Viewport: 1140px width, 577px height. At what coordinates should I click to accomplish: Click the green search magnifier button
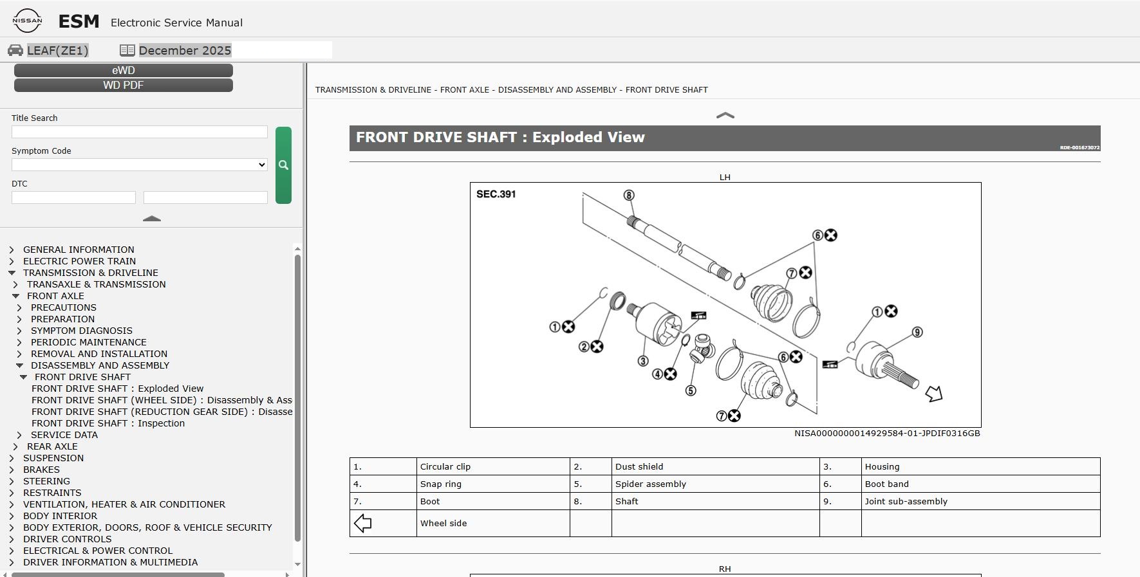coord(283,165)
